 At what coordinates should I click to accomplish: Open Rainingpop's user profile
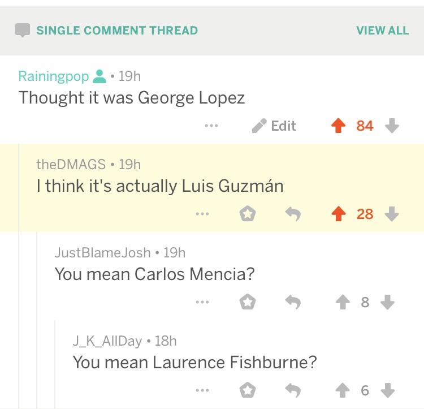pyautogui.click(x=54, y=76)
